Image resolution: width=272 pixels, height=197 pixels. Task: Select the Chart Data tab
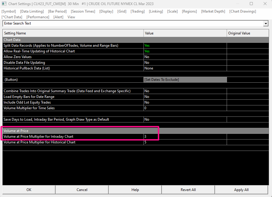coord(12,17)
